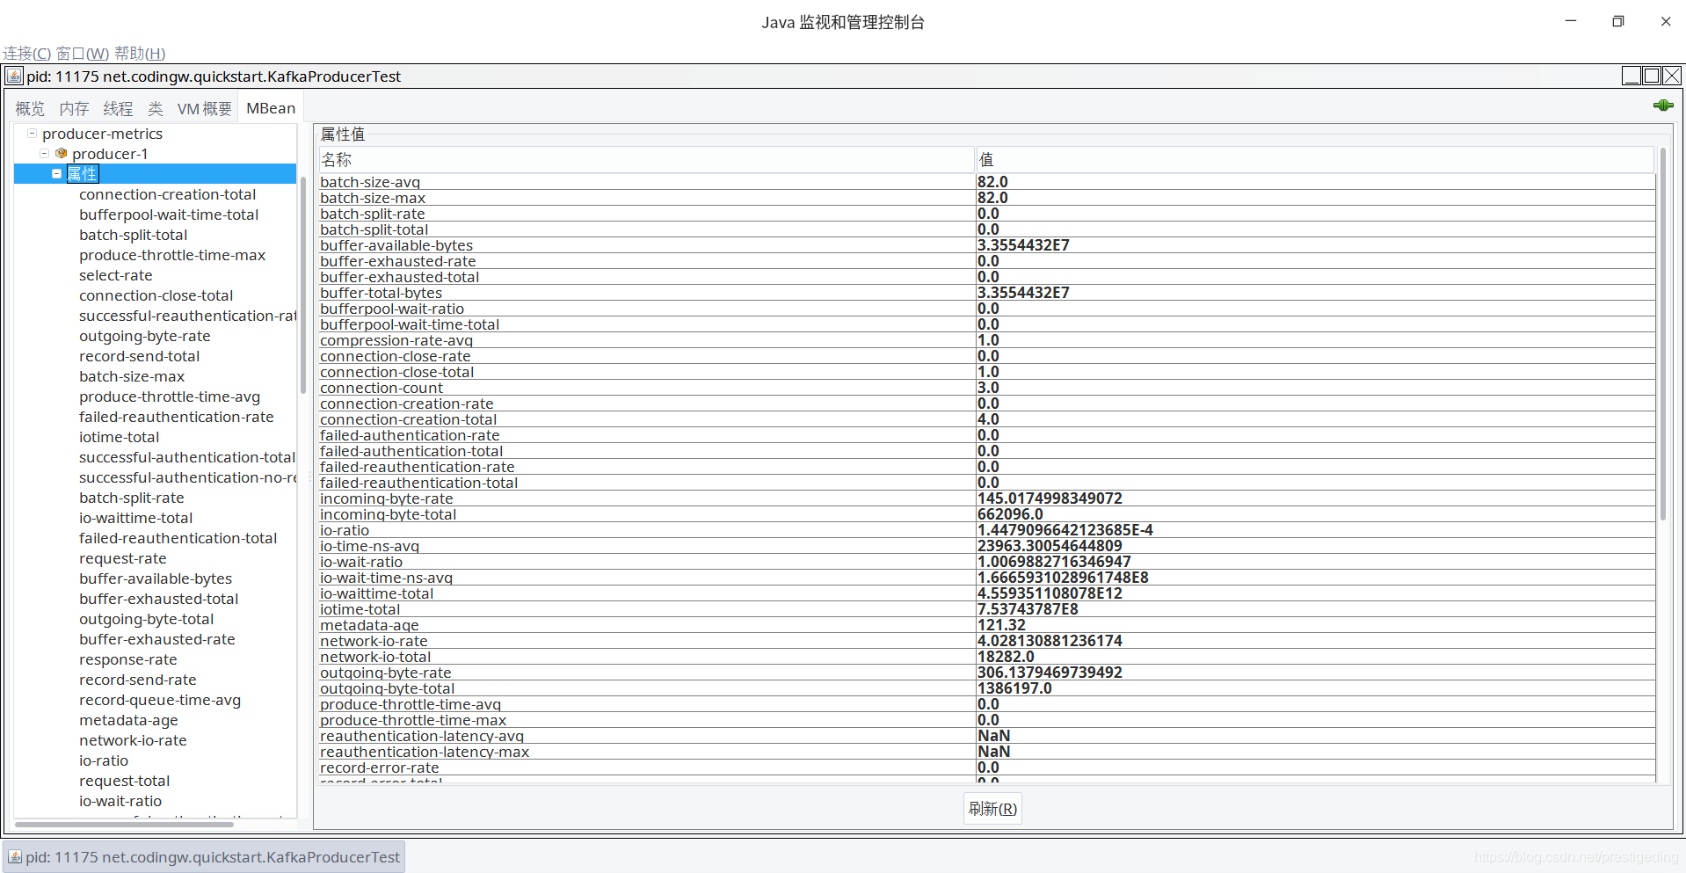1686x873 pixels.
Task: Select bufferpool-wait-time-total in the tree
Action: 169,215
